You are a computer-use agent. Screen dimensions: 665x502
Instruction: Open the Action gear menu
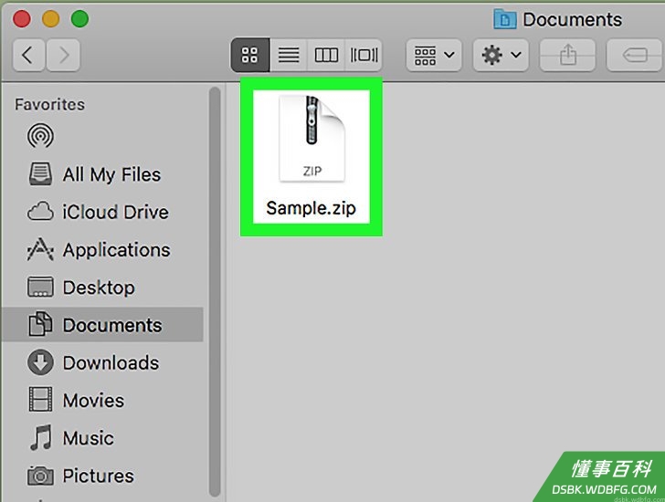tap(501, 55)
